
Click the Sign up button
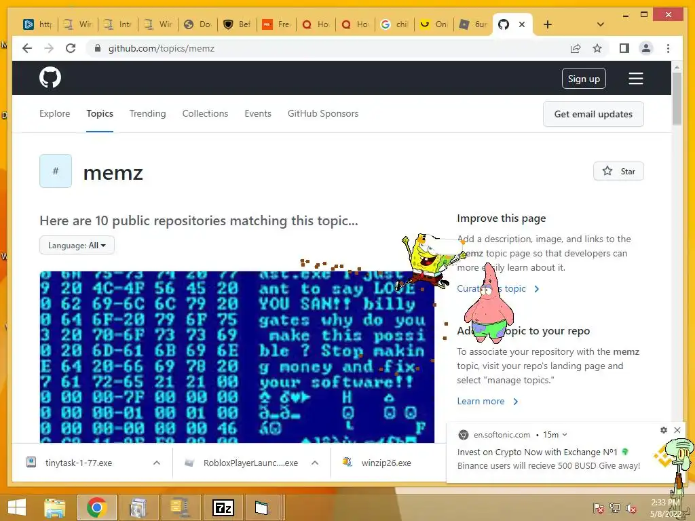coord(584,79)
